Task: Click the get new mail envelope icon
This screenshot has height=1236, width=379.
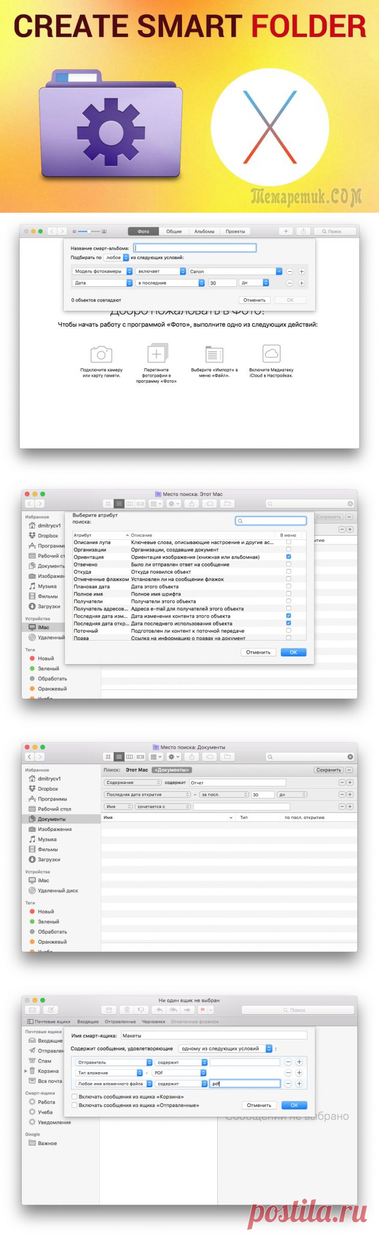Action: (32, 1010)
